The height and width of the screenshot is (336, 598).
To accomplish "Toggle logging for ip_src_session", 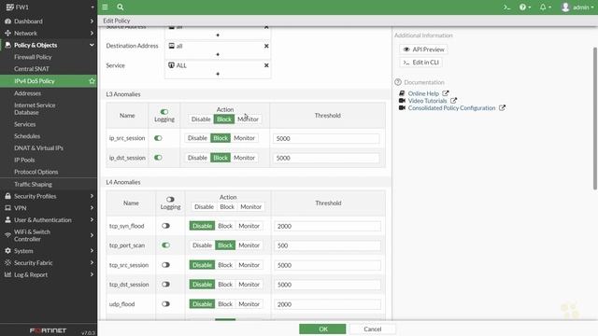I will [x=158, y=138].
